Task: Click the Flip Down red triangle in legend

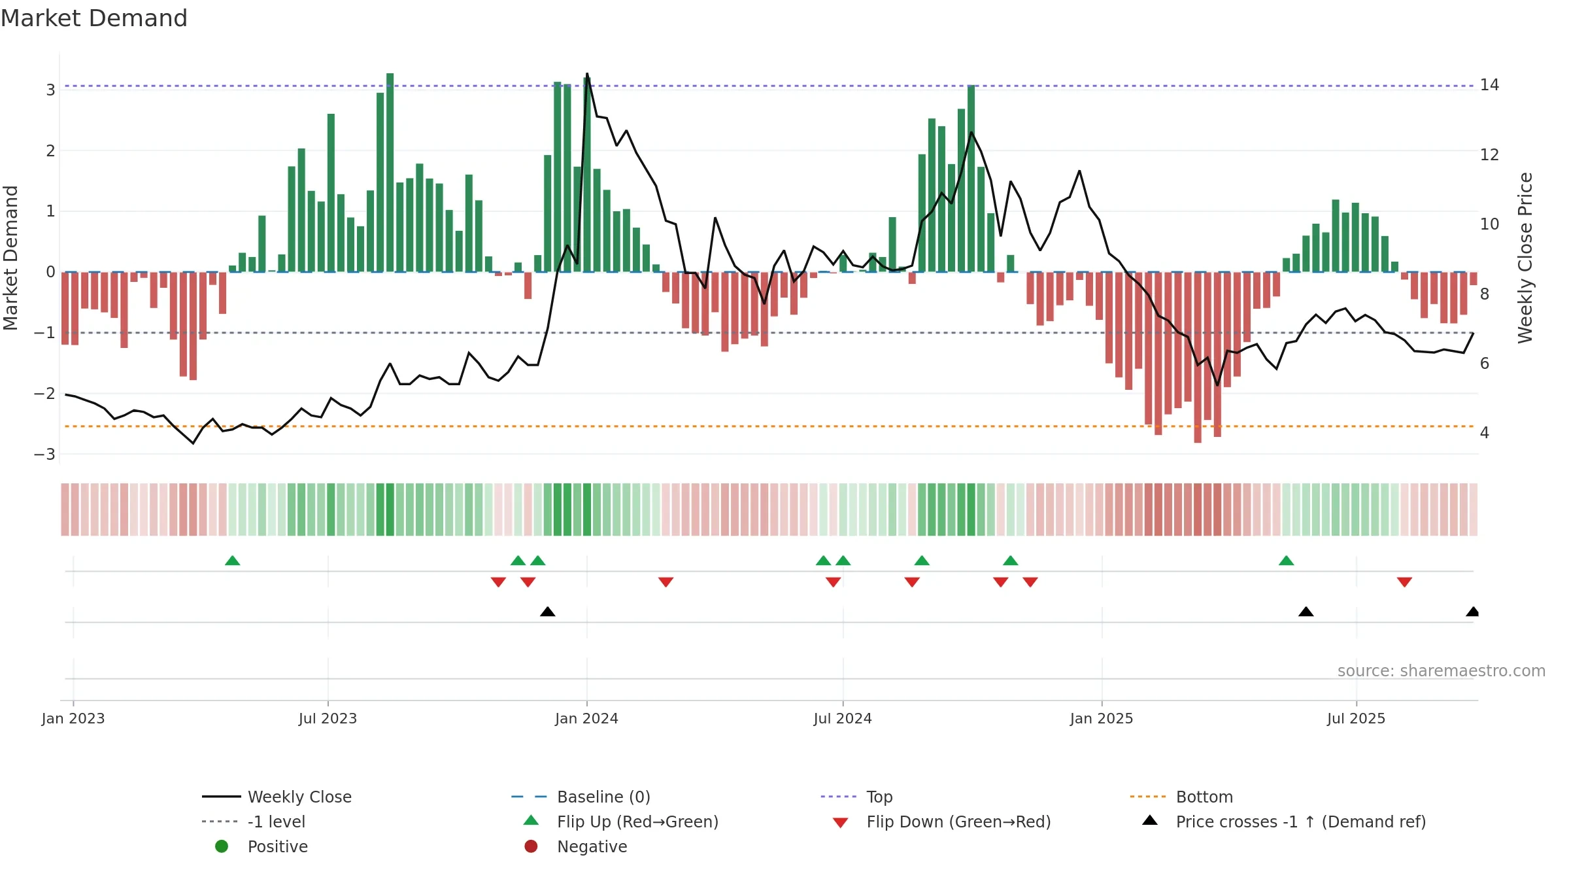Action: (x=841, y=823)
